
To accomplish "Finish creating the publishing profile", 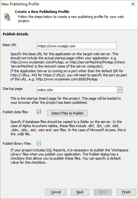I will [x=126, y=192].
